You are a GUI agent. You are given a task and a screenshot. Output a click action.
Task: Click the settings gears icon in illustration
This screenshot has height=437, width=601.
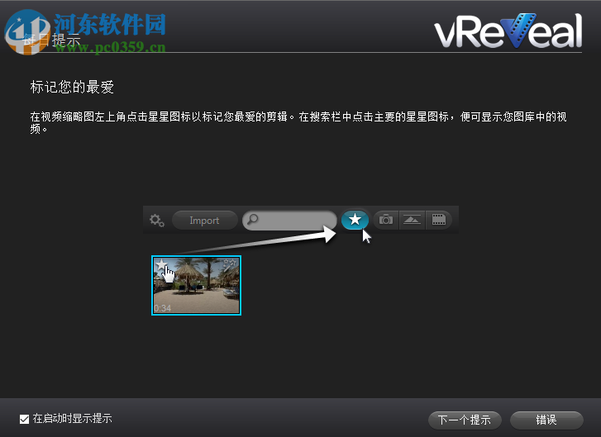point(157,221)
